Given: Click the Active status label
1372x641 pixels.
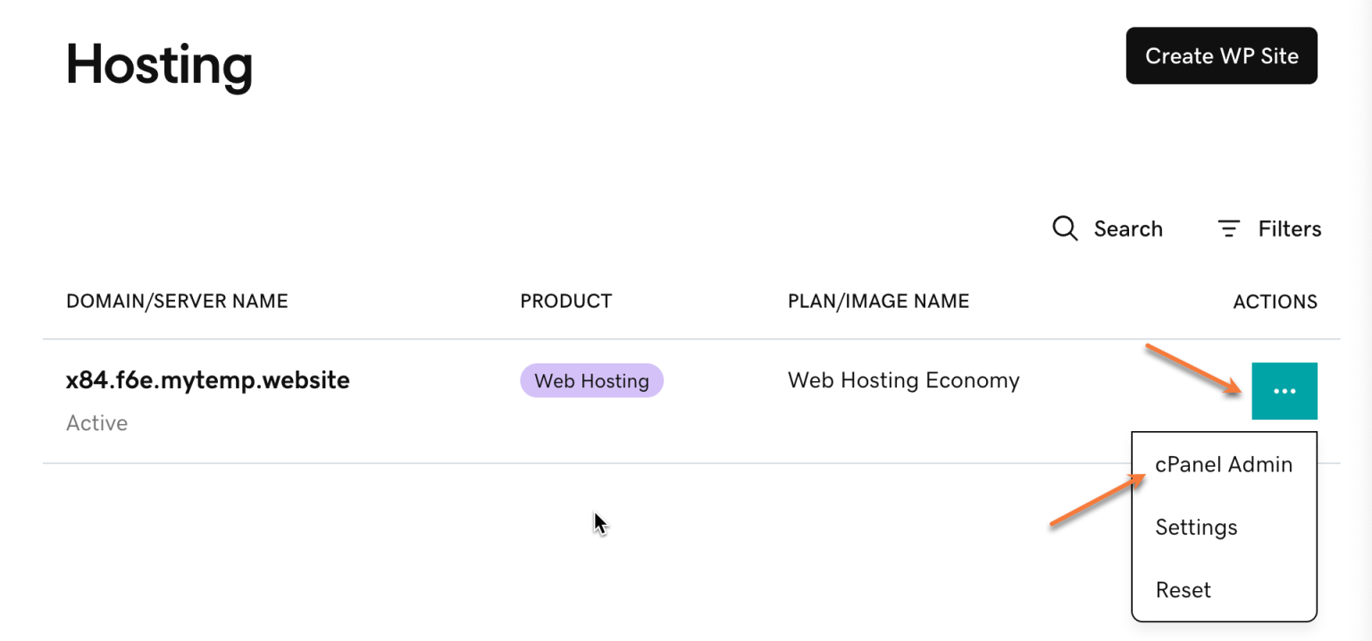Looking at the screenshot, I should pos(96,422).
